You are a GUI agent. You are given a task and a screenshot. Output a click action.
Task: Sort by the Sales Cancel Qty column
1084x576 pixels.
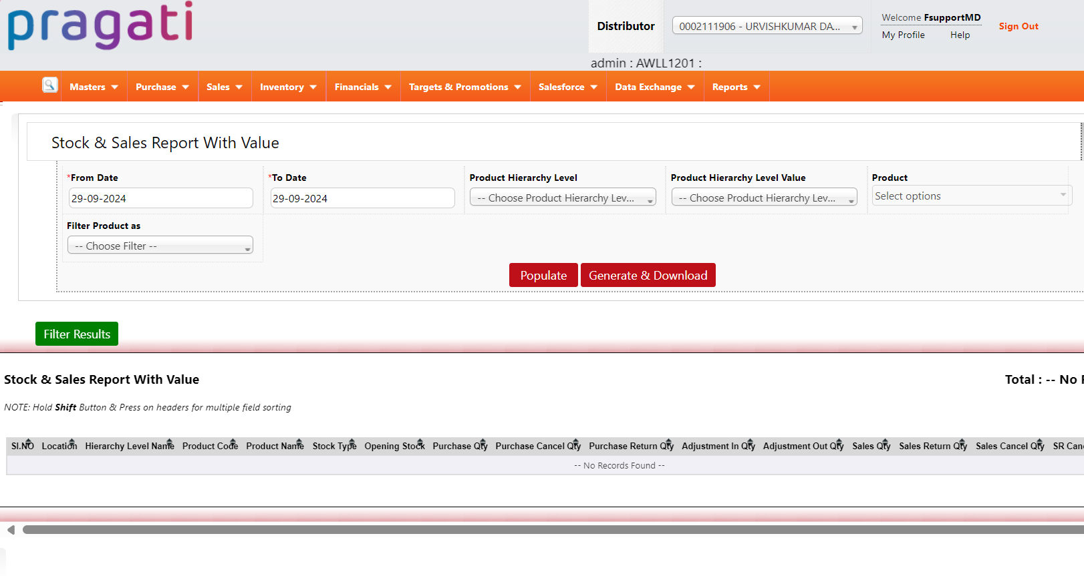[1010, 446]
